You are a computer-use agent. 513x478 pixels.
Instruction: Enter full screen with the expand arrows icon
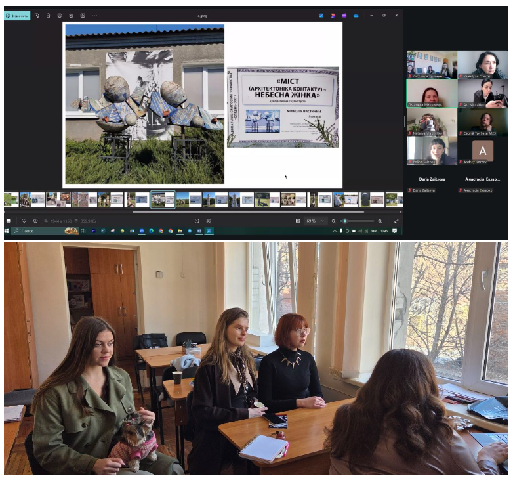point(396,221)
